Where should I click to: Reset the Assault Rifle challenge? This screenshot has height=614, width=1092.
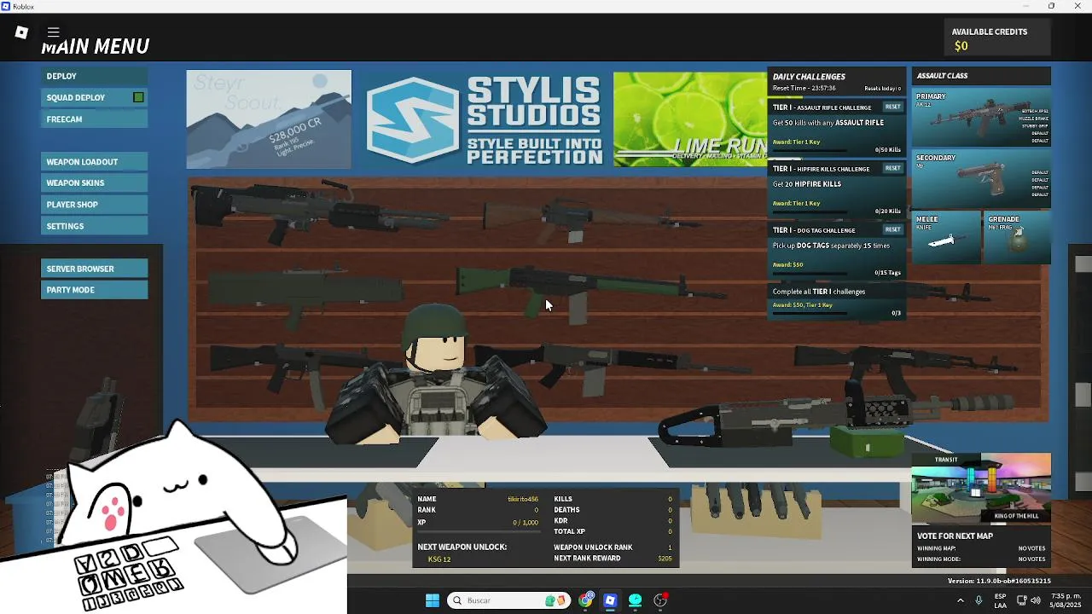point(892,107)
